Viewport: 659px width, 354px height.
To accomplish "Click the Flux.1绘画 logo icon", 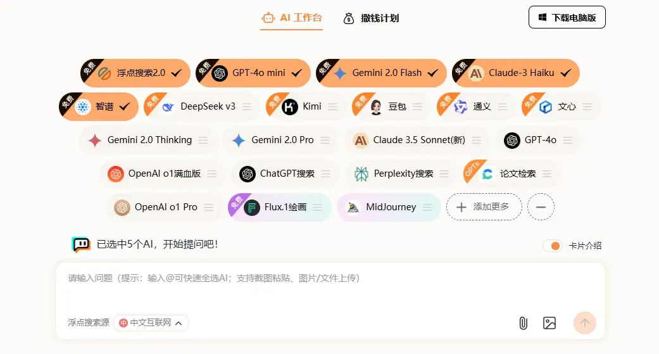I will tap(252, 207).
